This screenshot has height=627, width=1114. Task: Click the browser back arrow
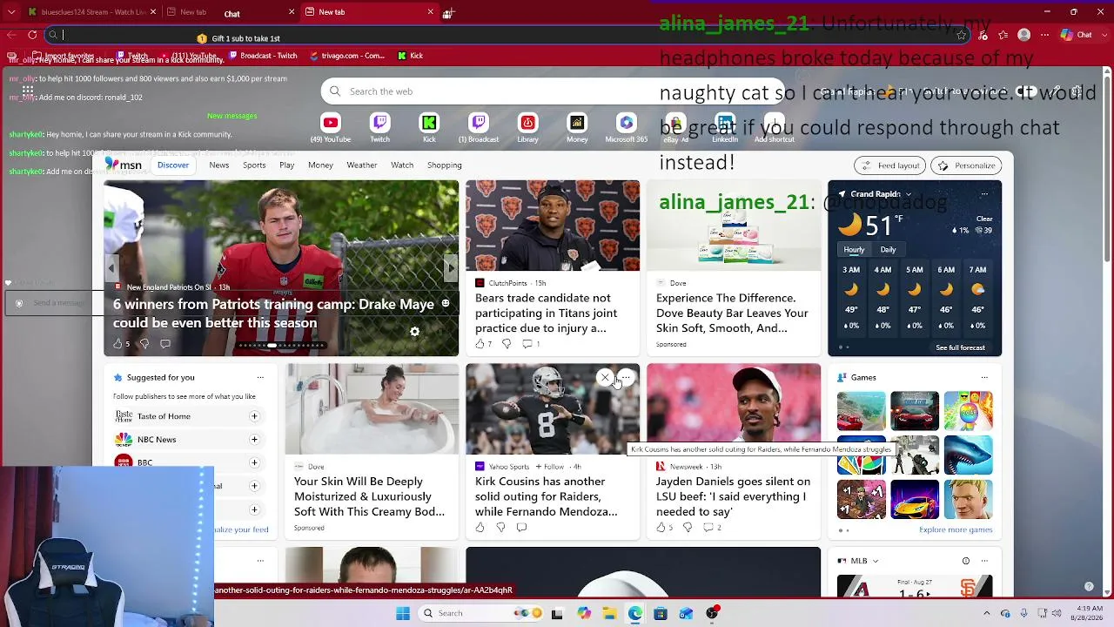(10, 35)
